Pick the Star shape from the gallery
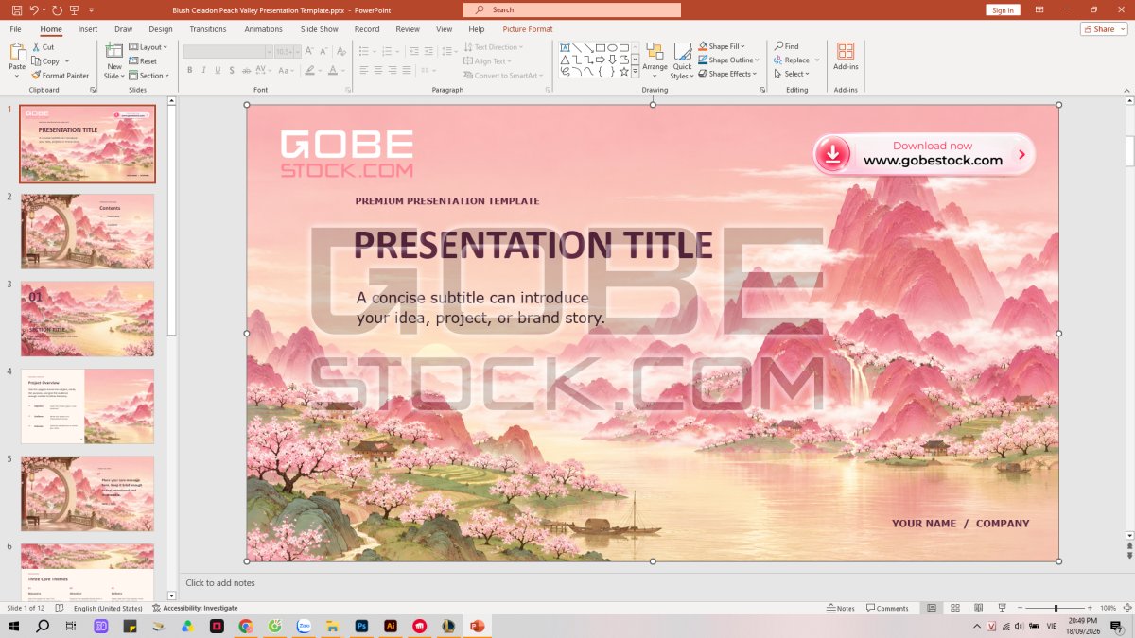The image size is (1135, 638). [x=624, y=71]
